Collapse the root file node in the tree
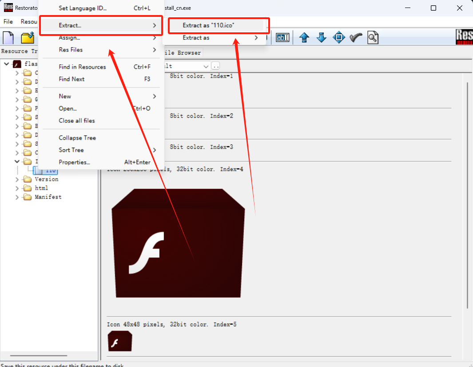The image size is (473, 367). coord(6,64)
